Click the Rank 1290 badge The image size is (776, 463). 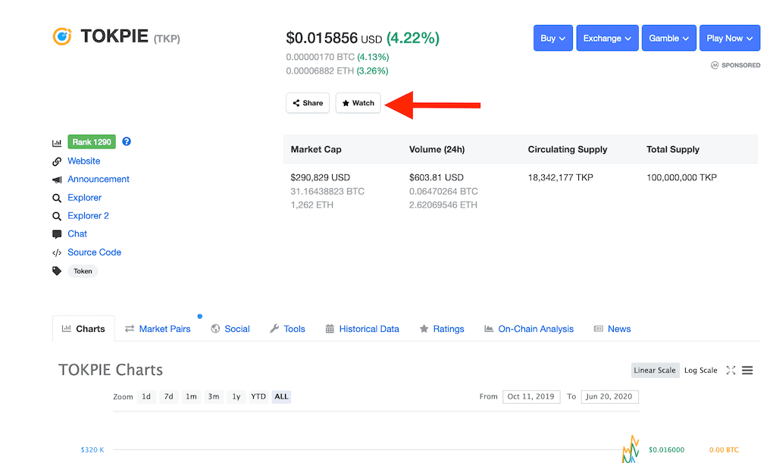coord(92,142)
